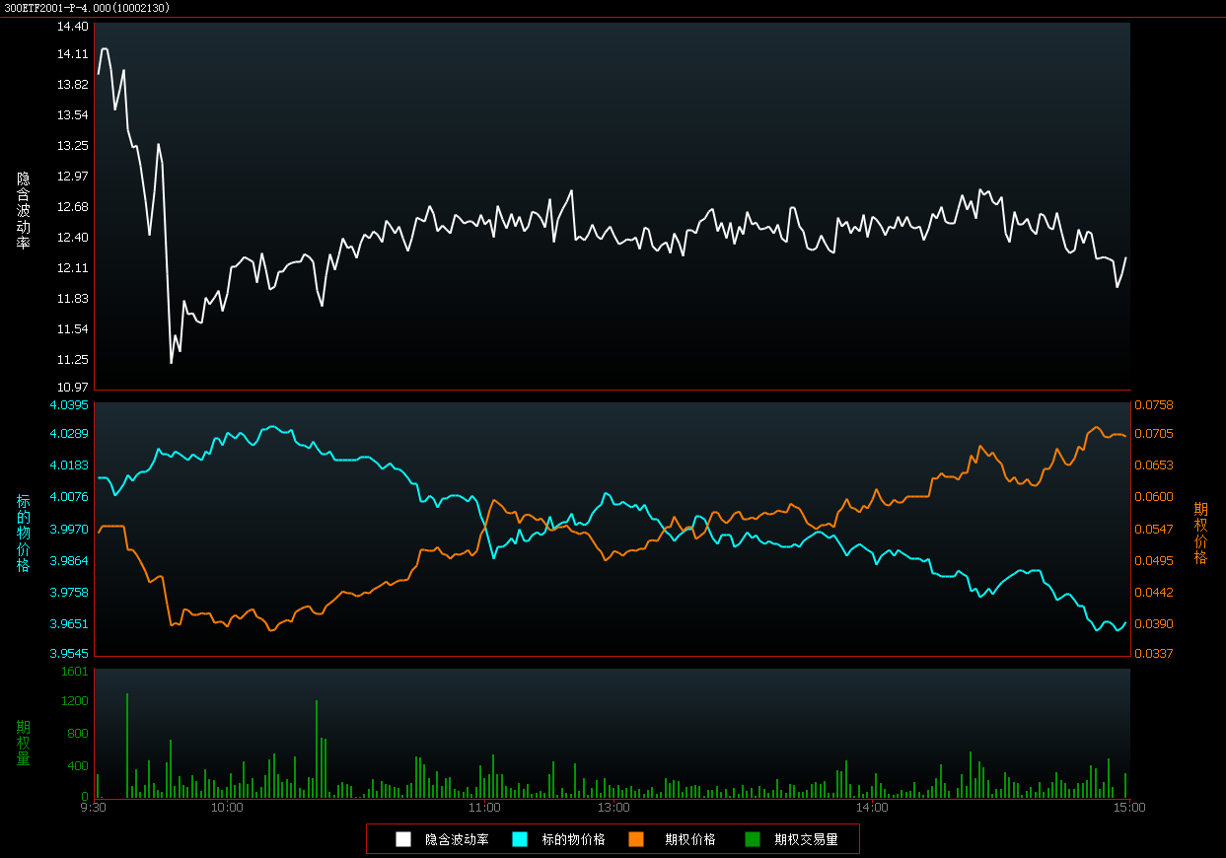Click the green 期权交易量 legend swatch
The height and width of the screenshot is (858, 1226).
pyautogui.click(x=753, y=839)
